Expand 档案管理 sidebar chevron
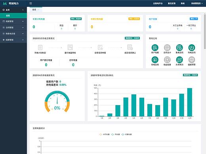Screen dimensions: 206x154 pyautogui.click(x=23, y=21)
